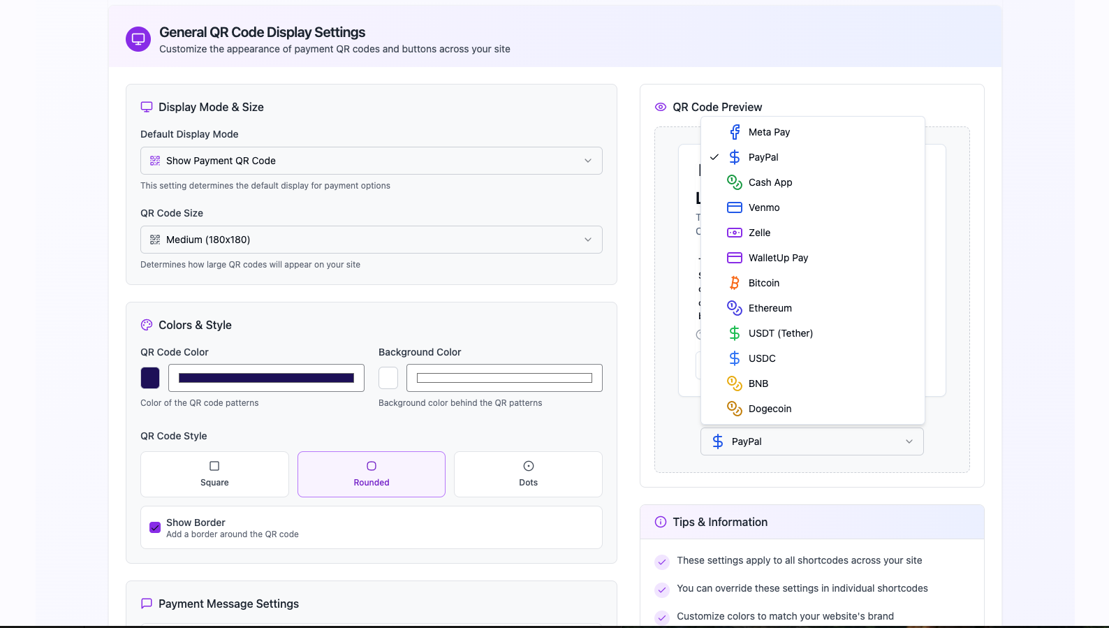Click the white Background Color swatch
1109x628 pixels.
[x=388, y=378]
